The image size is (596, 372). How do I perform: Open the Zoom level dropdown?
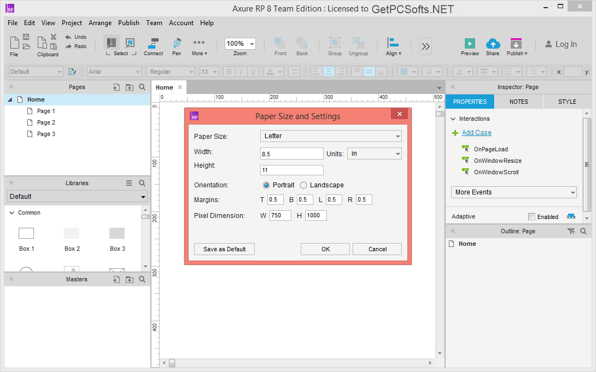point(252,44)
